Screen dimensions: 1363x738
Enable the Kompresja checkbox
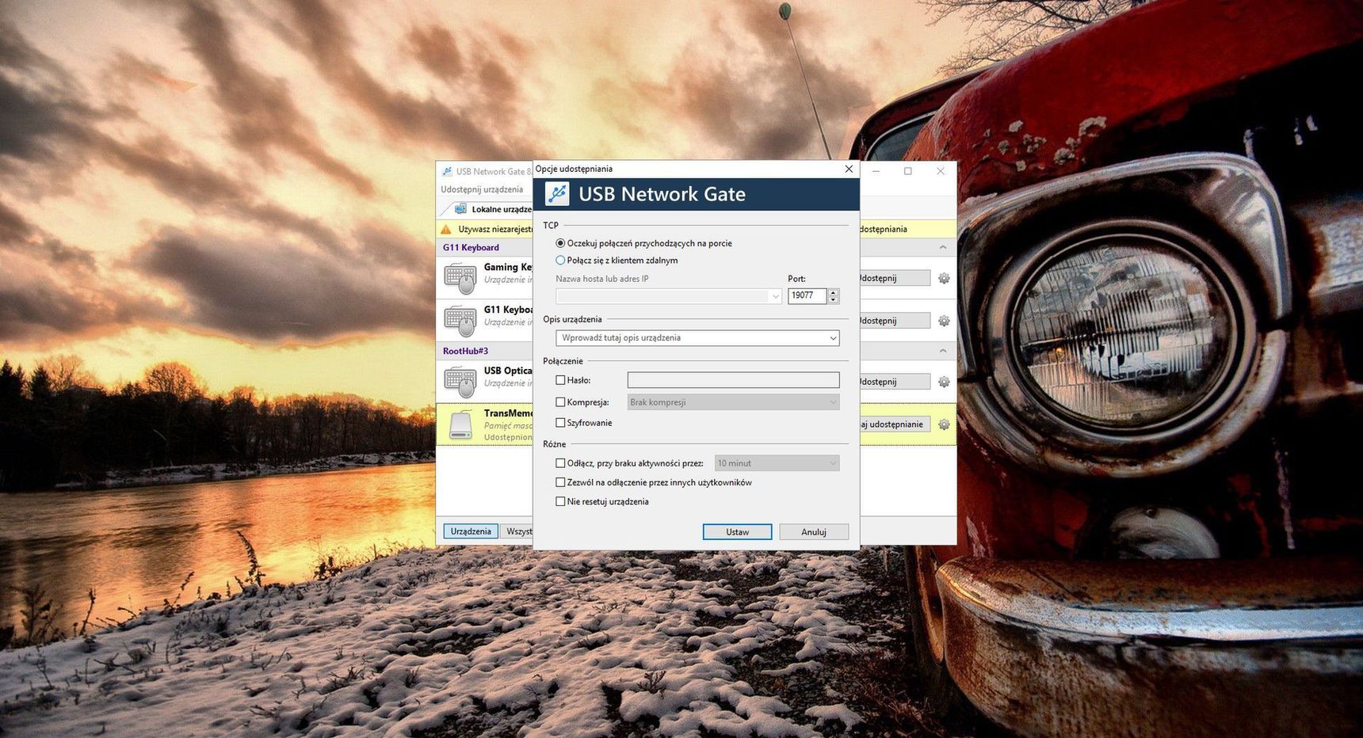click(560, 402)
